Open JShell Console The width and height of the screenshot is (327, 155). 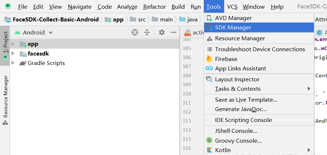point(259,131)
